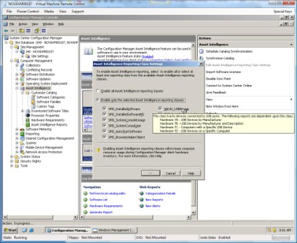The width and height of the screenshot is (297, 243).
Task: Collapse the Asset Intelligence tree node
Action: 17,88
